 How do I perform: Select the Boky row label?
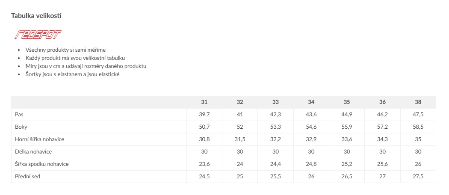click(21, 127)
